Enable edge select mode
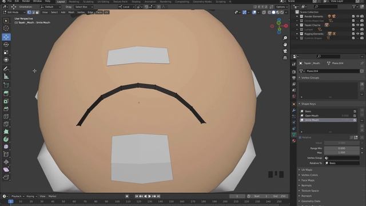This screenshot has height=206, width=366. pyautogui.click(x=33, y=12)
